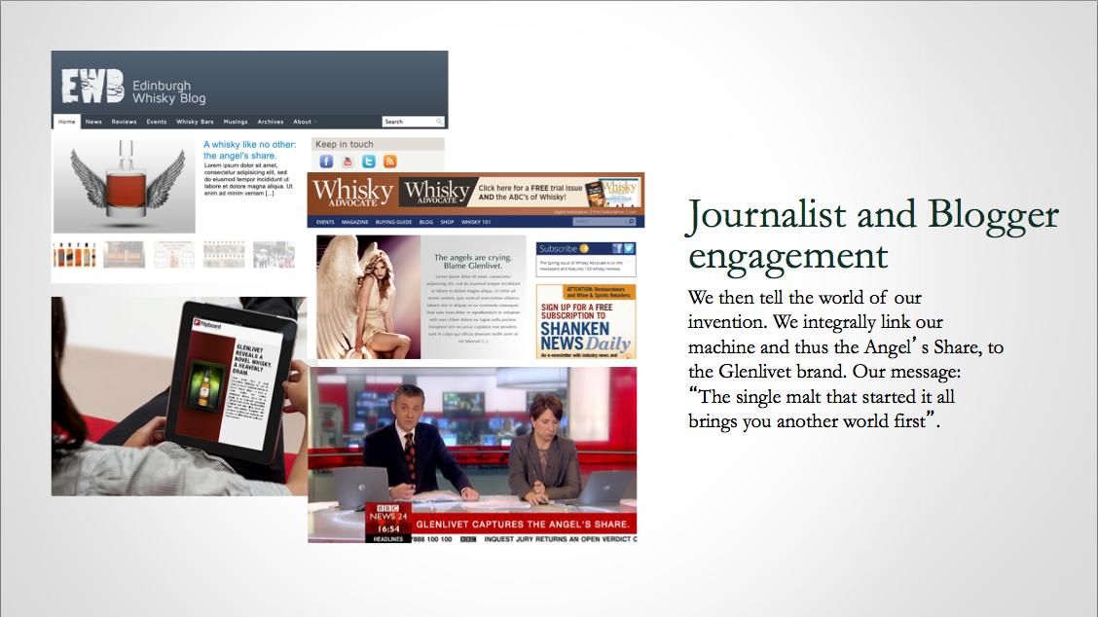Select the barrels illustration thumbnail

click(x=173, y=255)
